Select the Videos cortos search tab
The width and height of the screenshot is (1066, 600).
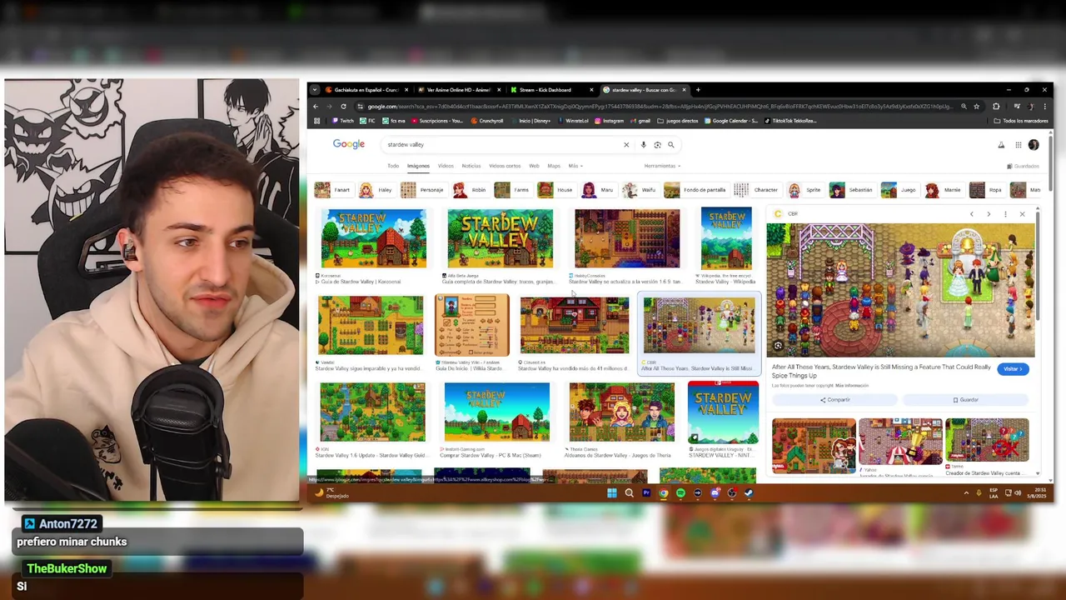(505, 166)
